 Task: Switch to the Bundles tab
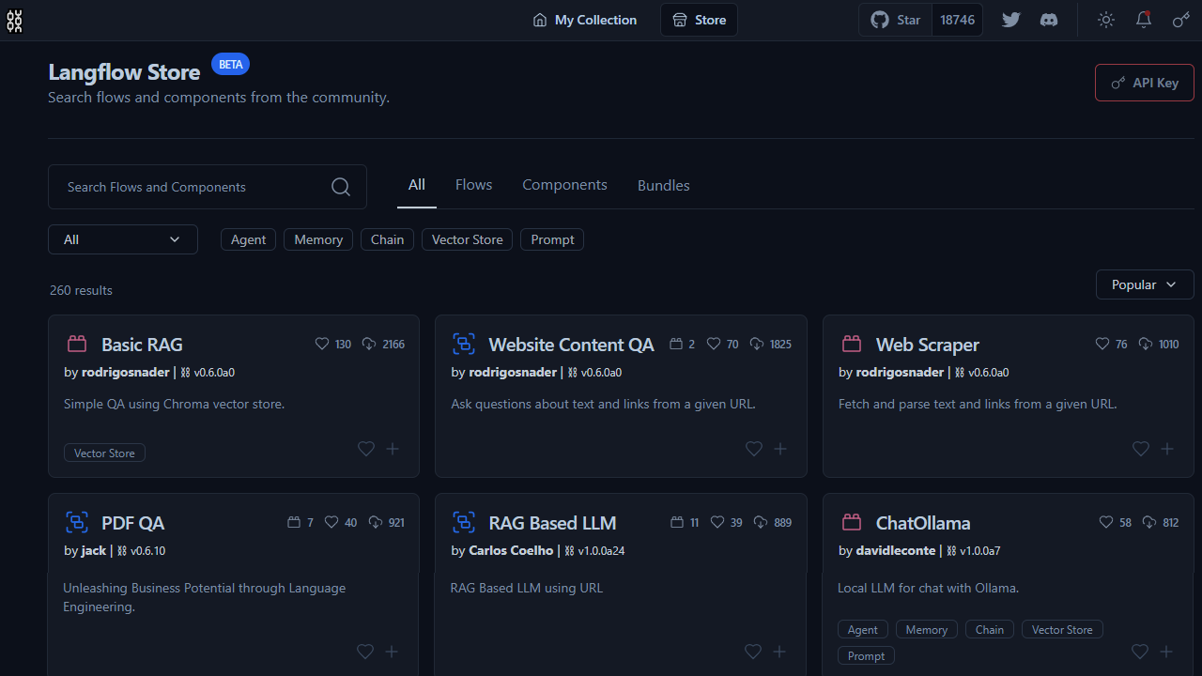pos(663,185)
